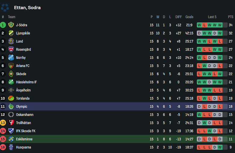Image resolution: width=235 pixels, height=153 pixels.
Task: Open the Olympic team page link
Action: point(21,107)
